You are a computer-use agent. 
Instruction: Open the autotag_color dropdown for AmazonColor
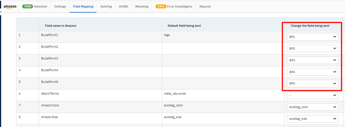coord(312,107)
